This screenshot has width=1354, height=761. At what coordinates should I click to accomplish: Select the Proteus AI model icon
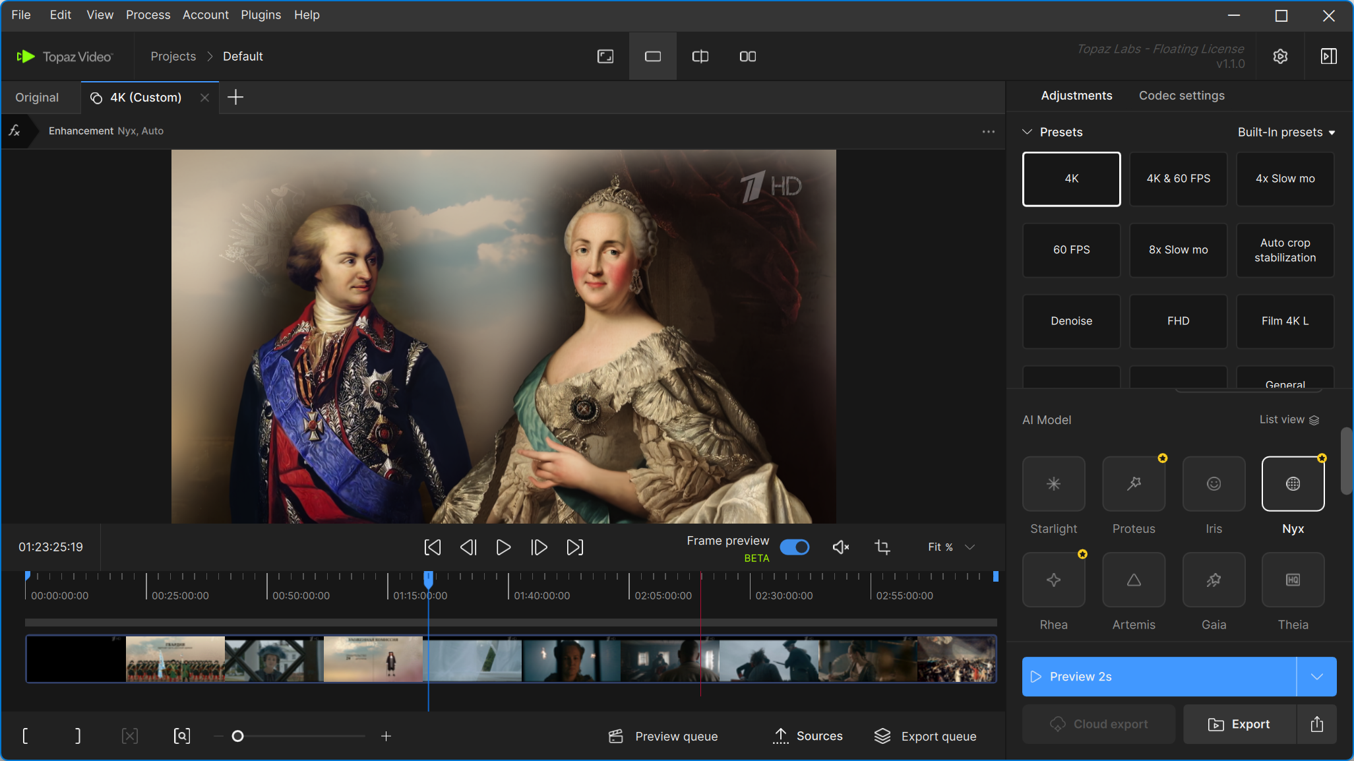1133,483
